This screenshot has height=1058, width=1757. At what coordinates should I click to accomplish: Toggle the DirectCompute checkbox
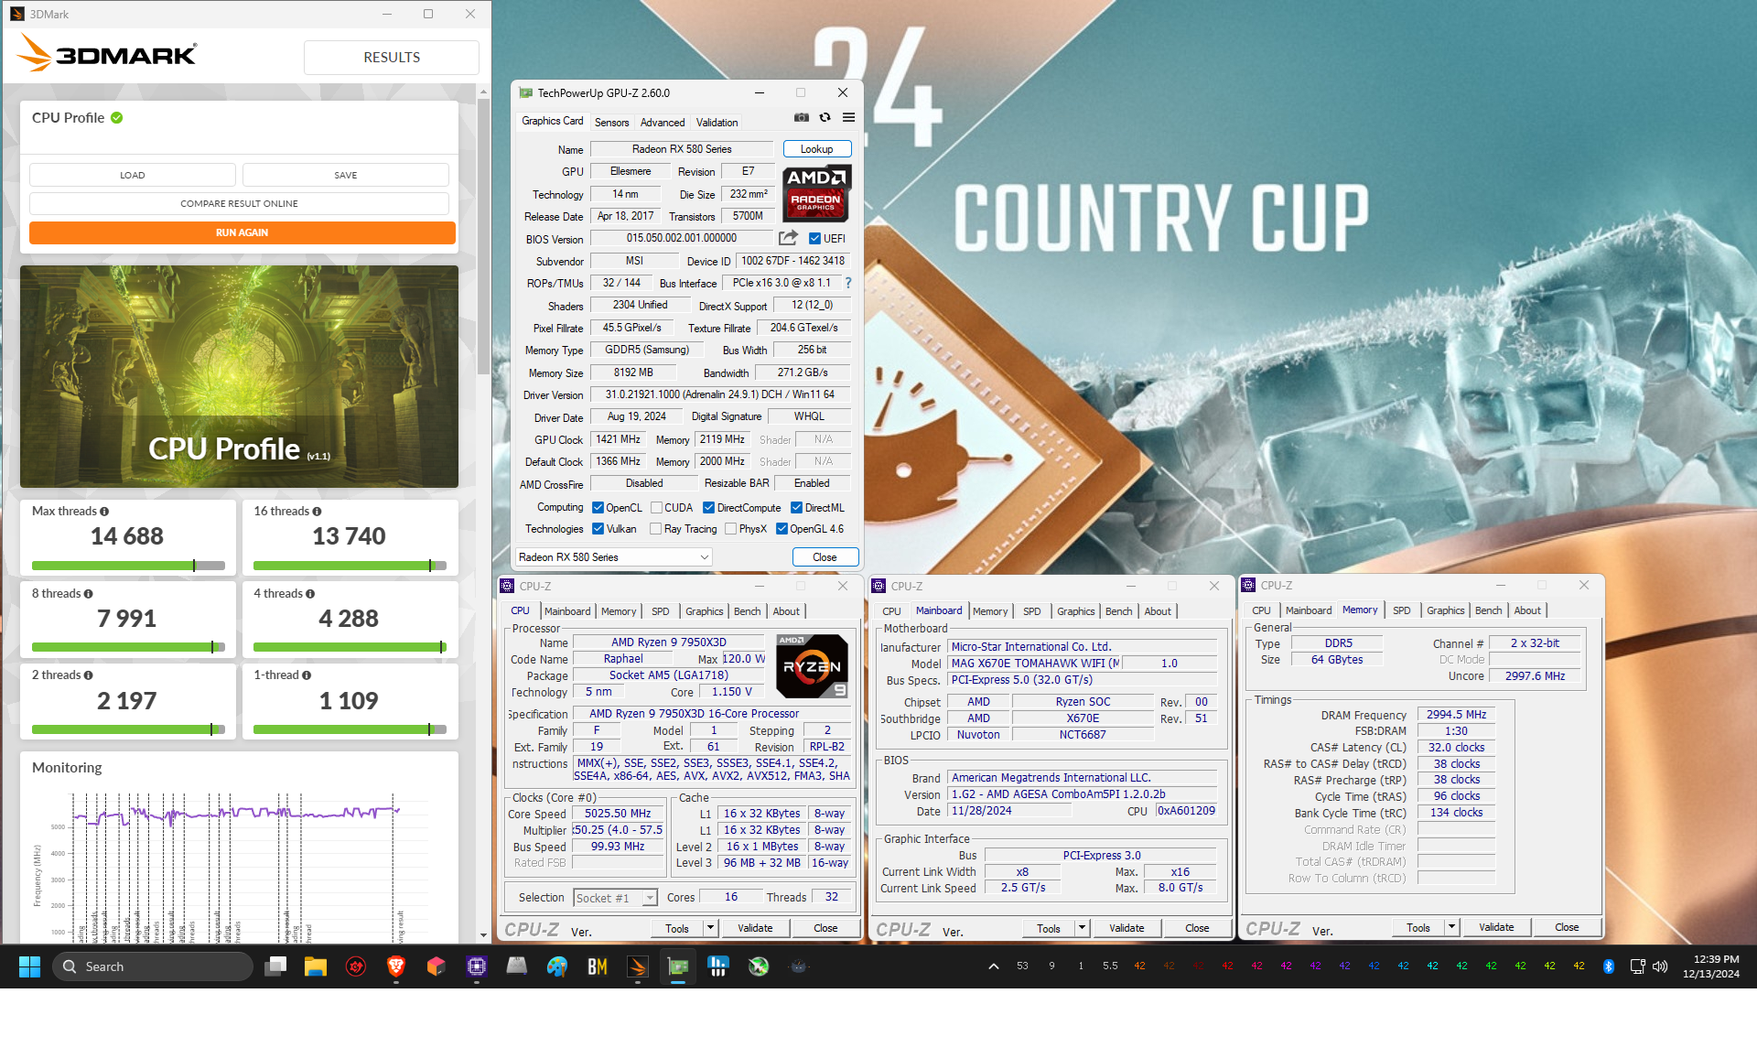click(x=708, y=508)
